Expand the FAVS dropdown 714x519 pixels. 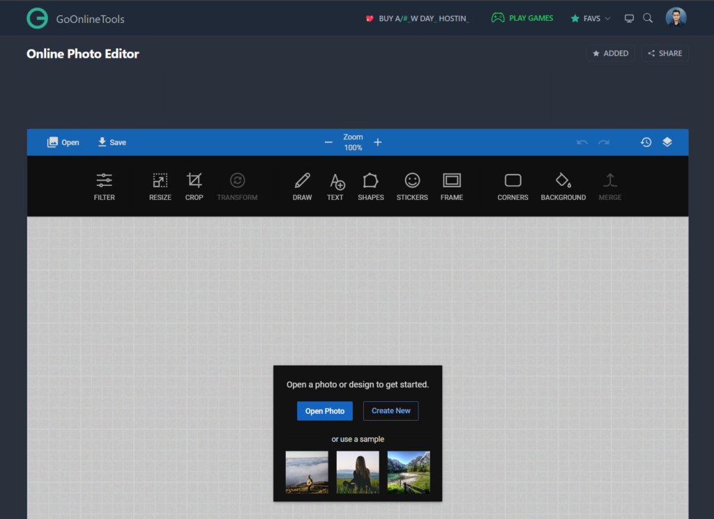click(590, 17)
